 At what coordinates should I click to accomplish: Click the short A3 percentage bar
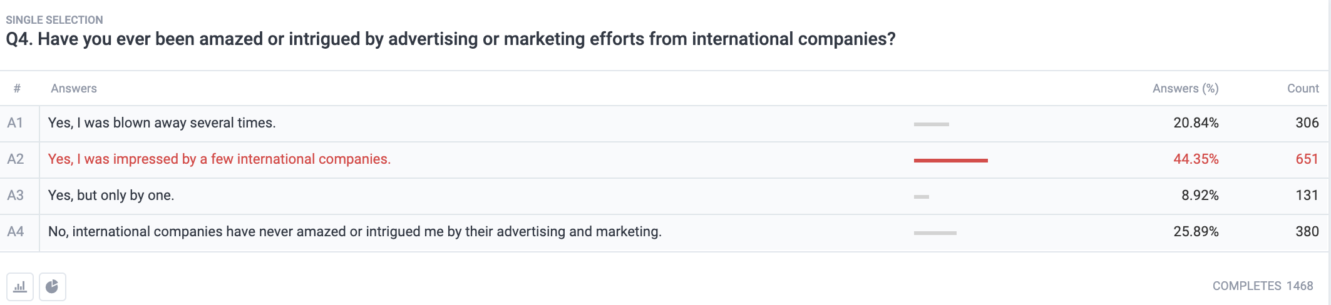921,197
